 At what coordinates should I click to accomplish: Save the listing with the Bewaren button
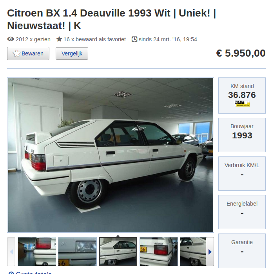[x=28, y=53]
